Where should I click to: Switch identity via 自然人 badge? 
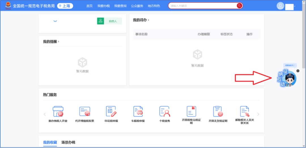[x=109, y=21]
